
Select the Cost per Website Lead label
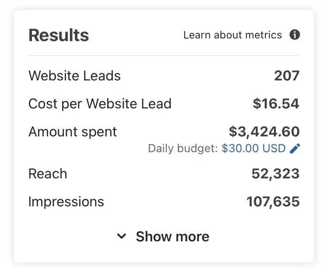point(100,104)
